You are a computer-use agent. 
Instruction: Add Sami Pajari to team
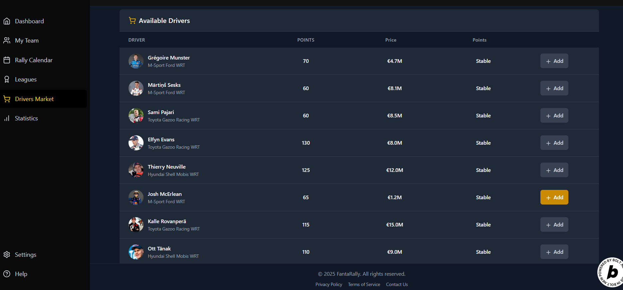coord(554,115)
